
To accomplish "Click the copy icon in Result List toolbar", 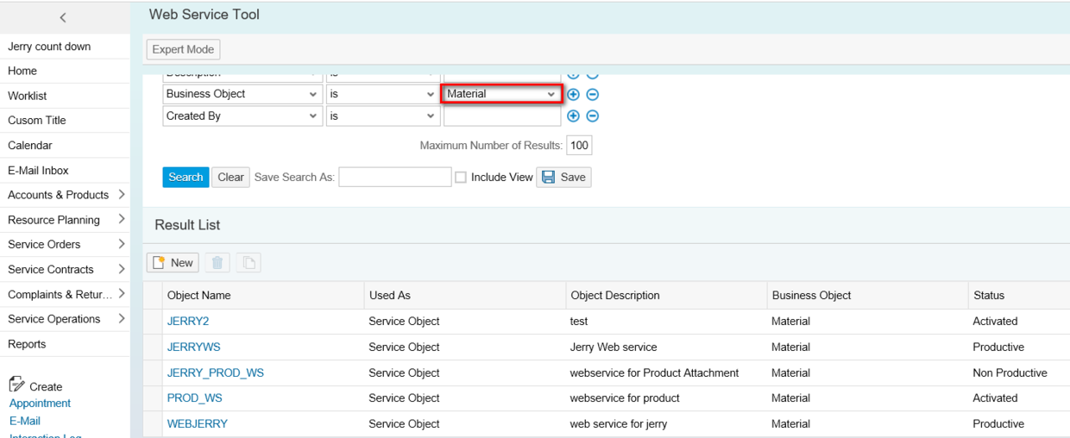I will click(249, 263).
